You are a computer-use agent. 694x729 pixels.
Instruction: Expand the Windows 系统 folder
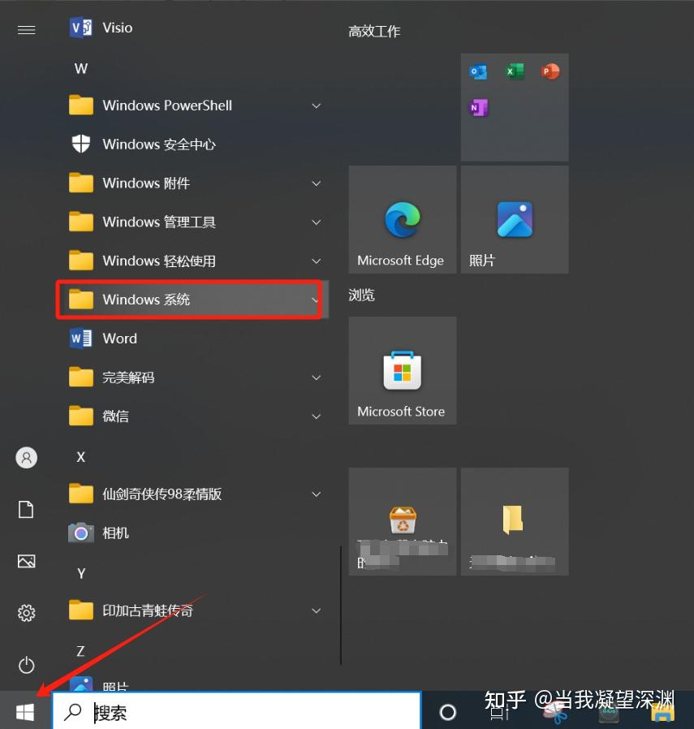192,300
